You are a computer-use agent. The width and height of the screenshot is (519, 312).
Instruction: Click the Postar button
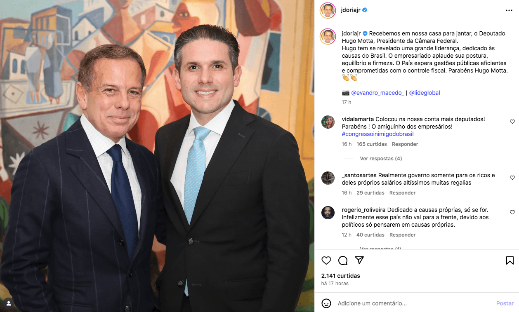(505, 303)
